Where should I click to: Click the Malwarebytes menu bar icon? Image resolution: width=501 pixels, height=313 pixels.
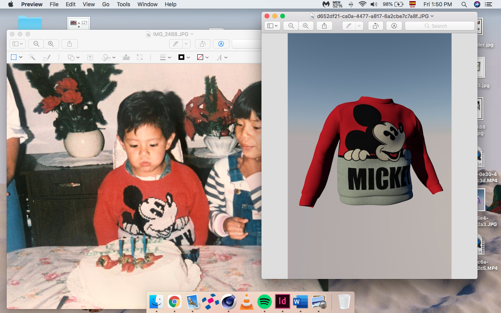point(326,4)
